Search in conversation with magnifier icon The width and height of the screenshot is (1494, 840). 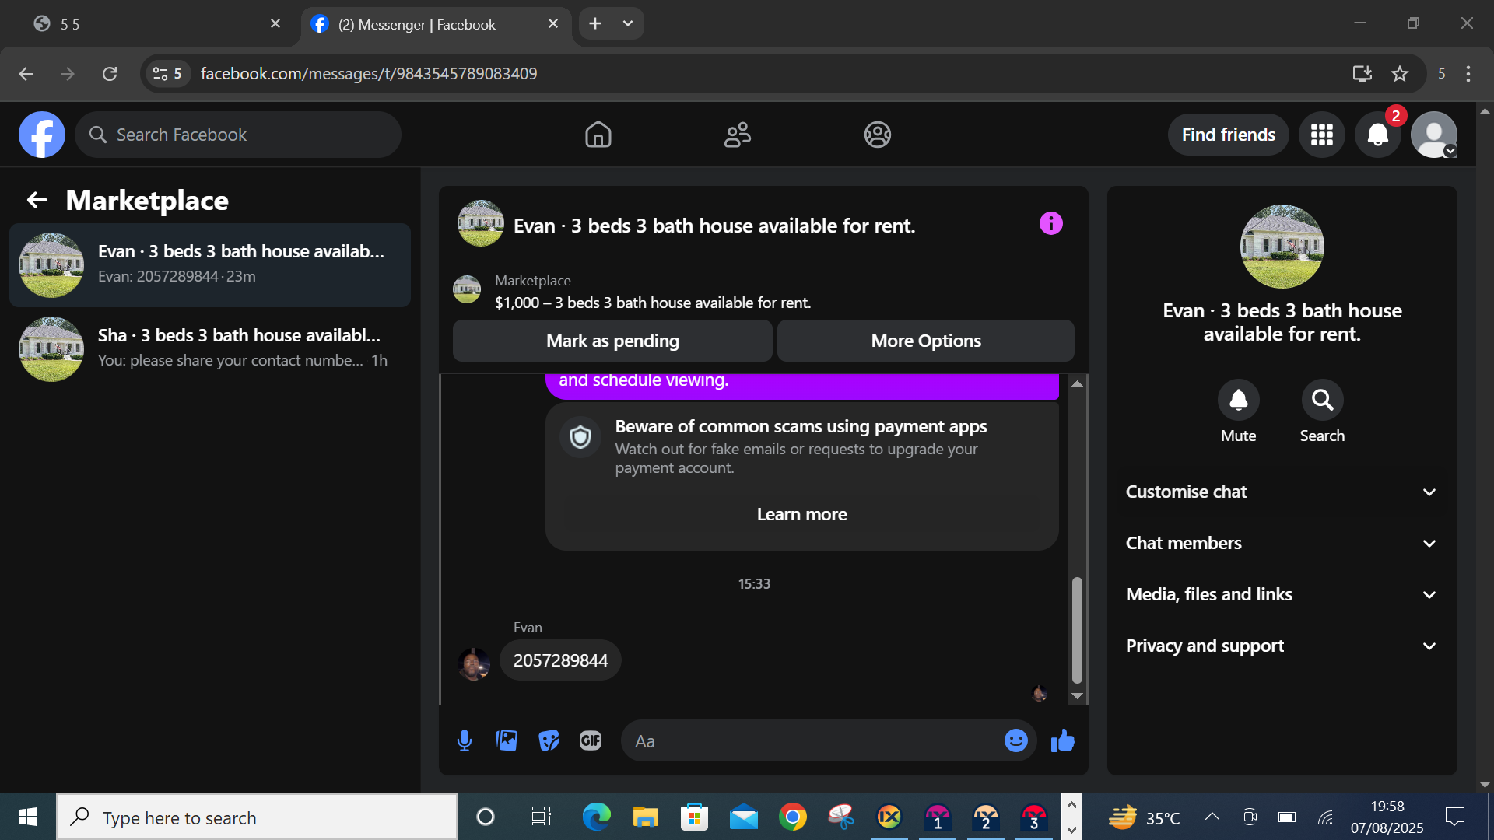(1322, 400)
